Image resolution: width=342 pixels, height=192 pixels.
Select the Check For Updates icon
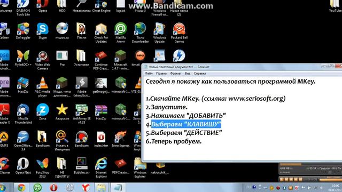(101, 33)
